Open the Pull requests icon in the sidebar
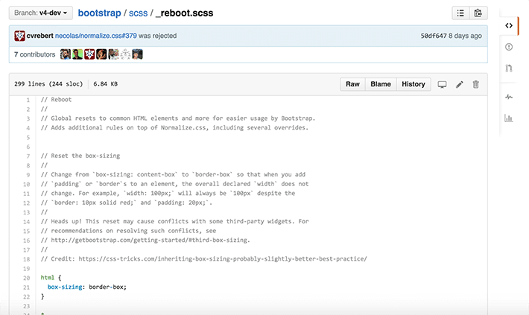Screen dimensions: 529x315 [x=509, y=68]
